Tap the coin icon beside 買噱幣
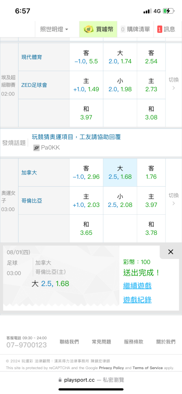Screen dimensions: 182x394 coord(89,29)
